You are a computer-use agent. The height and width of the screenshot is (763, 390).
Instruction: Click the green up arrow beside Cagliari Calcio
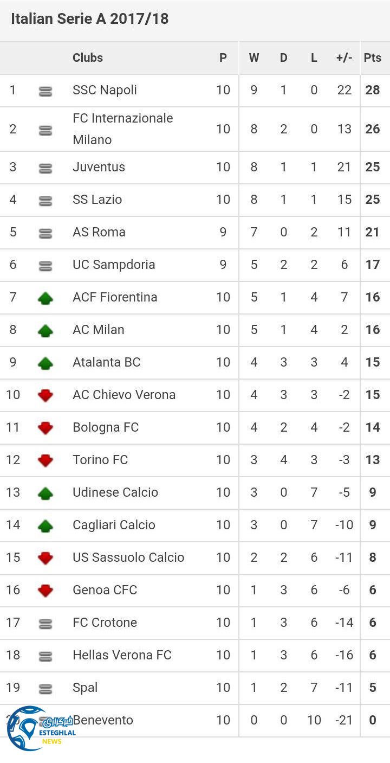tap(45, 525)
